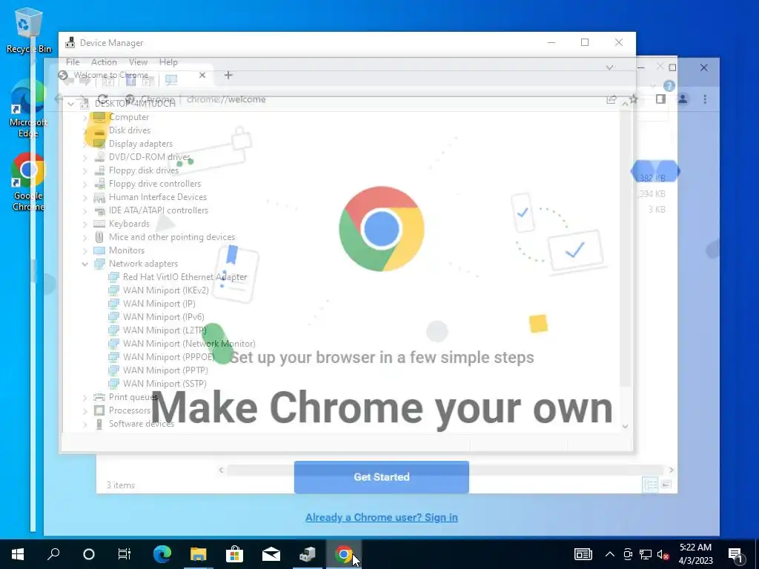Open the File menu in Device Manager
759x569 pixels.
[73, 62]
